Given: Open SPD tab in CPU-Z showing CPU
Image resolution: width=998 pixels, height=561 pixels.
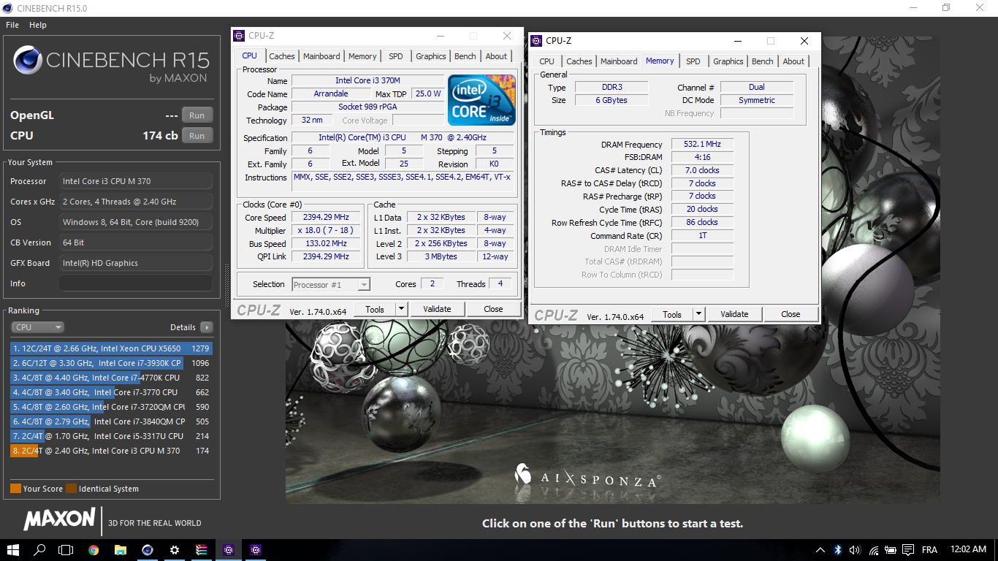Looking at the screenshot, I should [x=396, y=56].
